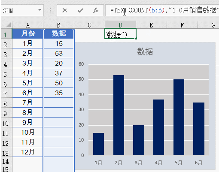
Task: Click the active editing cell D1
Action: [120, 33]
